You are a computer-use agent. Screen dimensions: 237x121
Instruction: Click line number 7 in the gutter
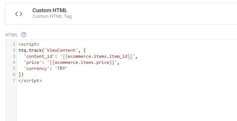14,80
